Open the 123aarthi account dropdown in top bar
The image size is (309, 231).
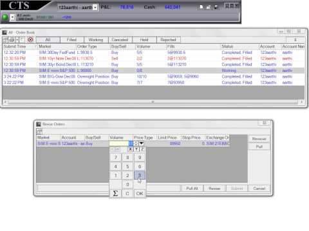(x=95, y=8)
